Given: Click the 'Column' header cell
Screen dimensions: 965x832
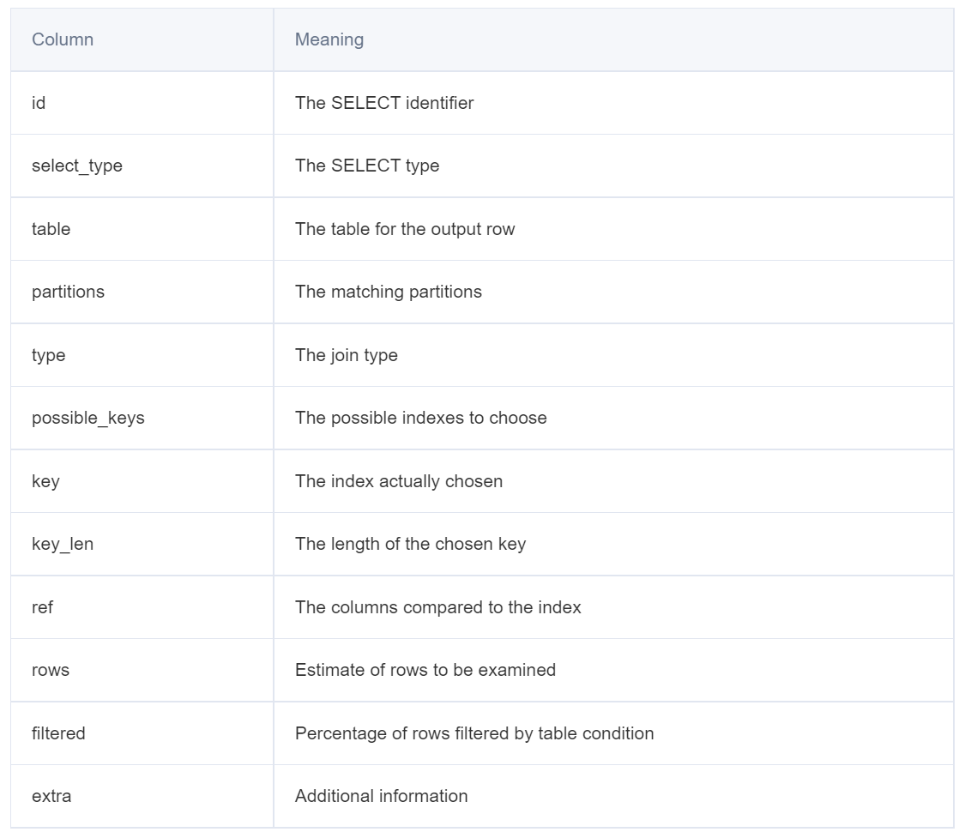Looking at the screenshot, I should [x=142, y=39].
